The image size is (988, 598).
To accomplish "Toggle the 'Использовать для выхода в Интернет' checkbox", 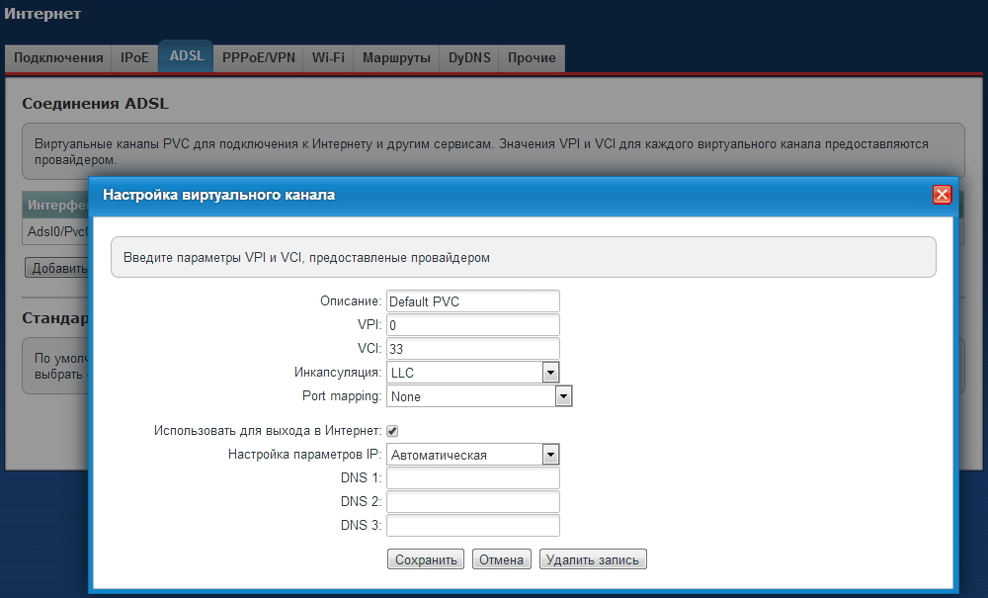I will pos(392,431).
